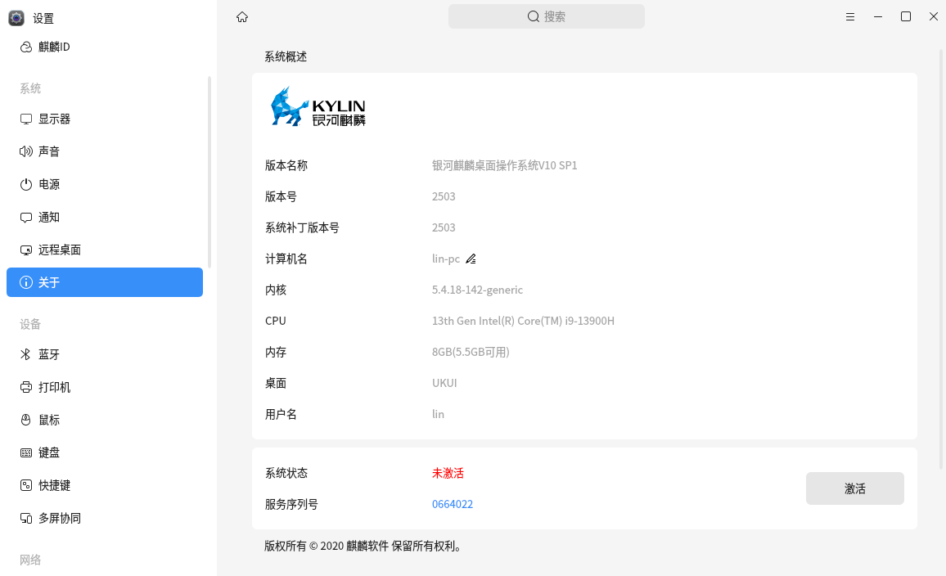Click the monitor icon for 显示器
Screen dimensions: 946x576
point(26,119)
